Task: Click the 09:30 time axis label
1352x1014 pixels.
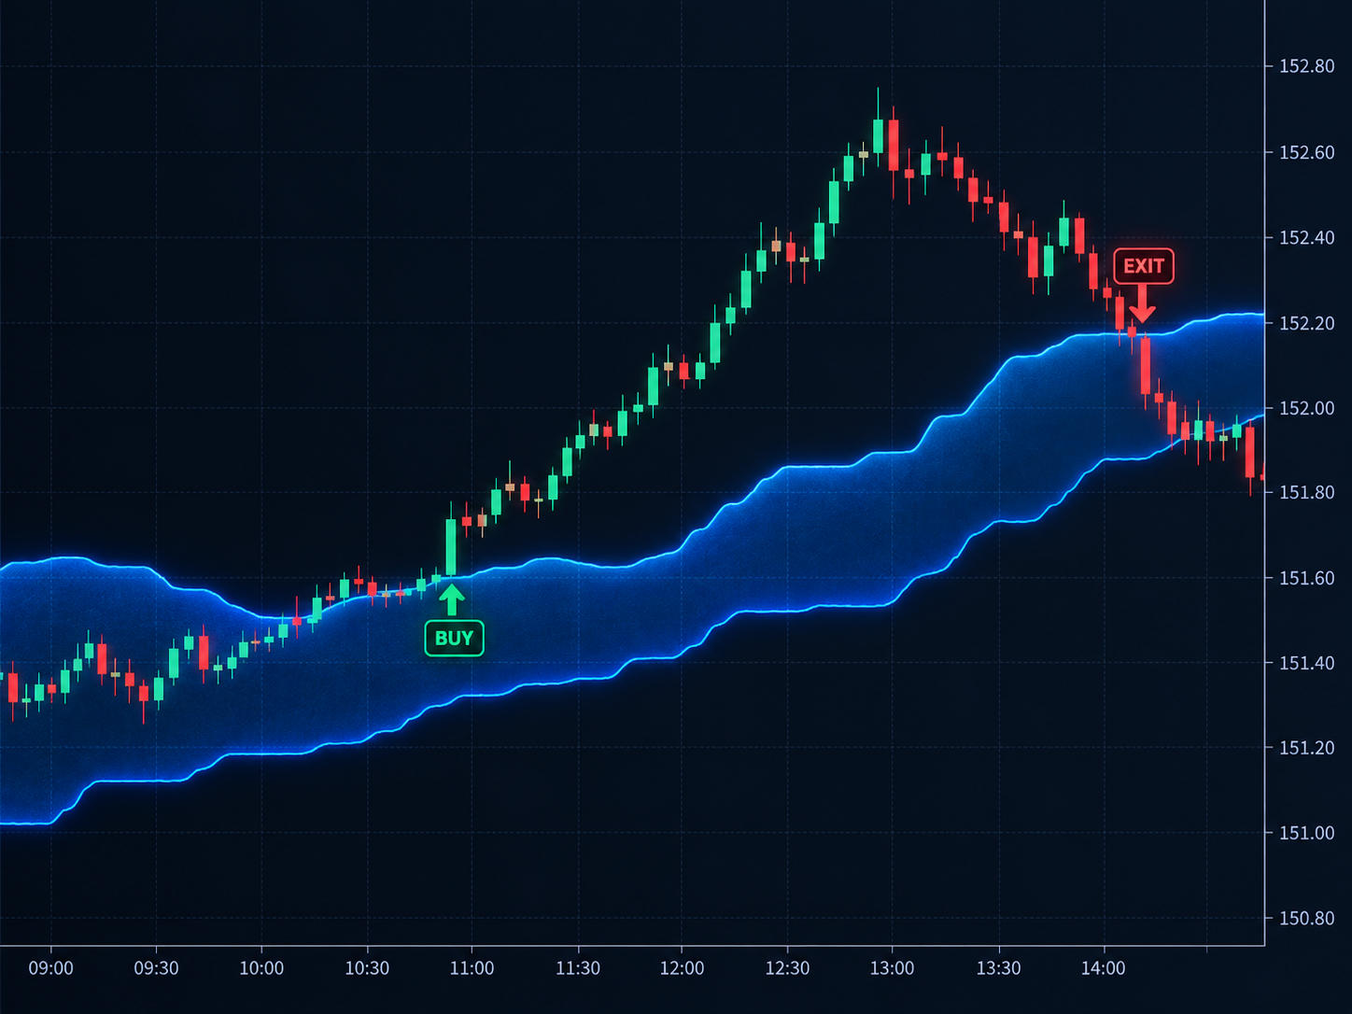Action: click(x=156, y=968)
